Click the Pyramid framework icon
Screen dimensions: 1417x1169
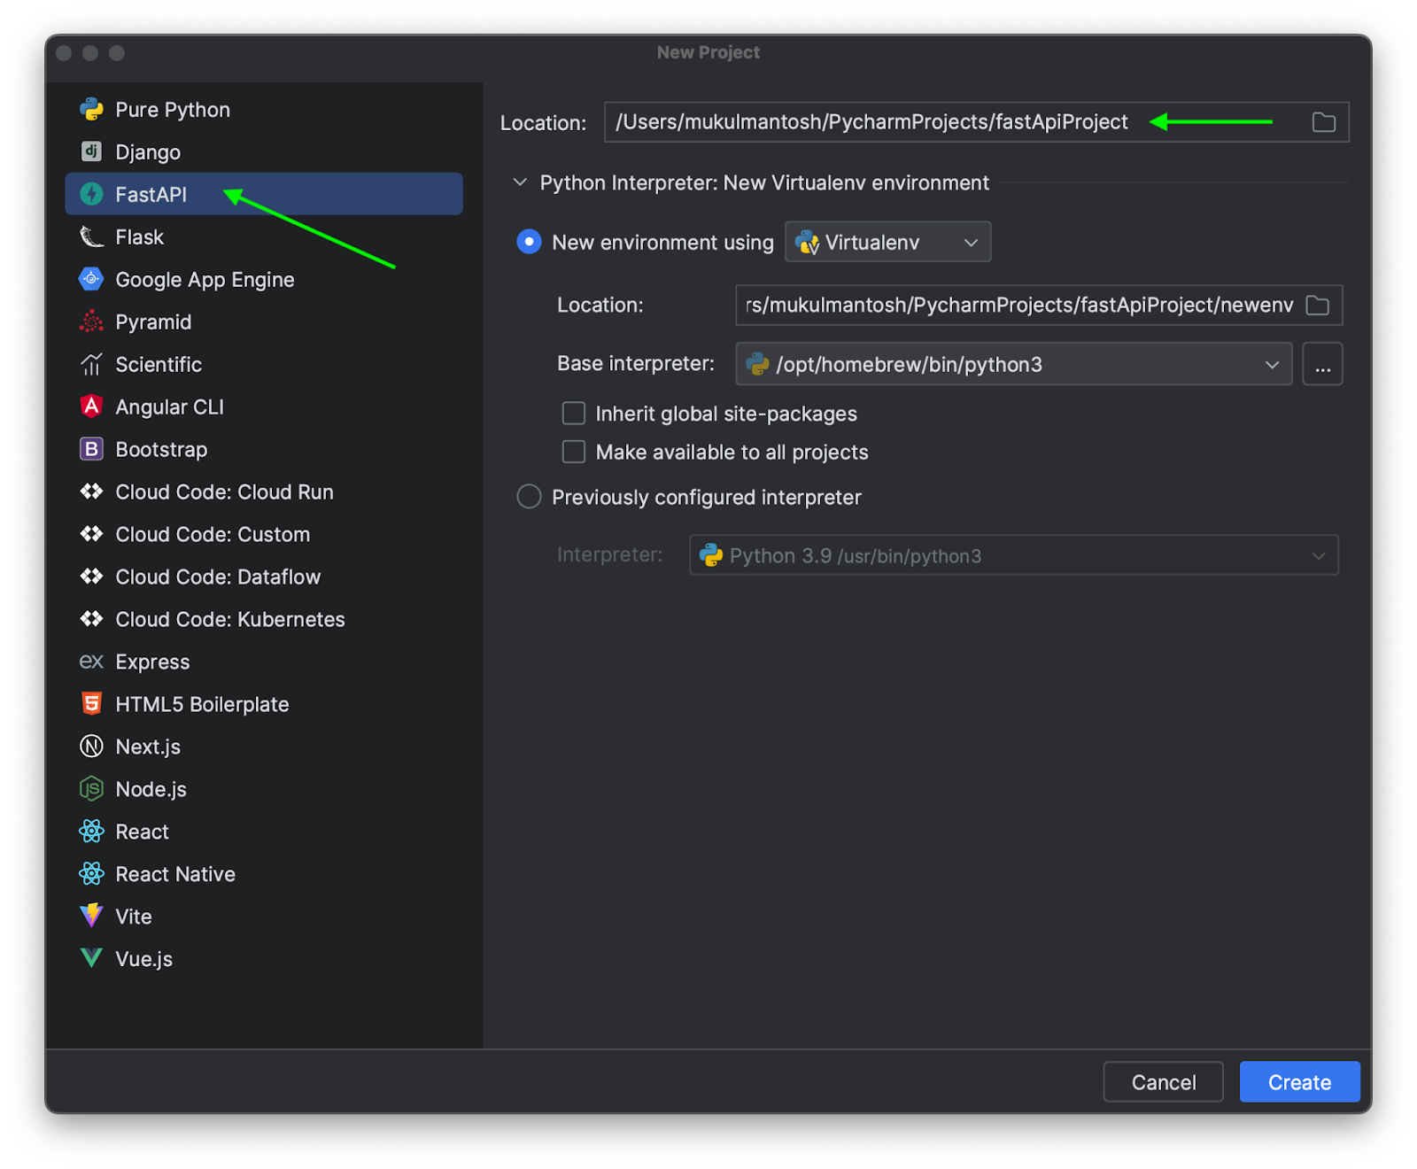pyautogui.click(x=91, y=321)
